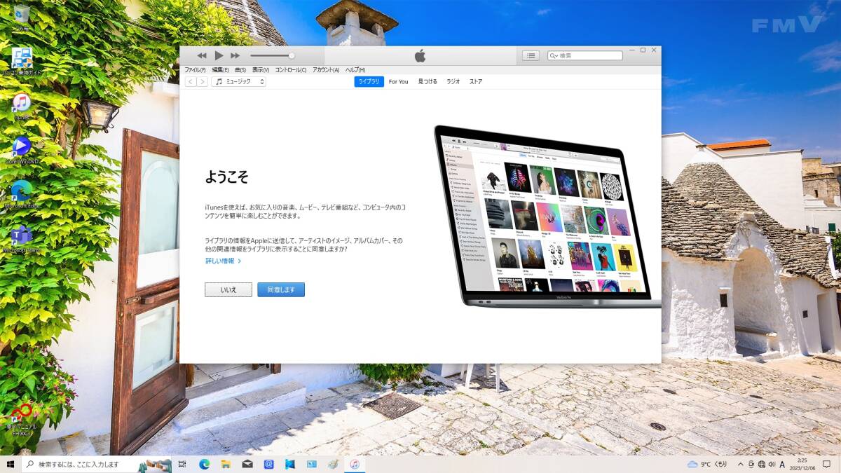Viewport: 841px width, 473px height.
Task: Switch to the ストア tab
Action: (476, 82)
